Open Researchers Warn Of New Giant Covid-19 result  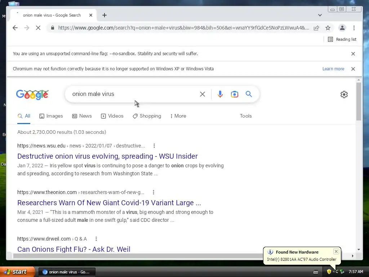(109, 203)
